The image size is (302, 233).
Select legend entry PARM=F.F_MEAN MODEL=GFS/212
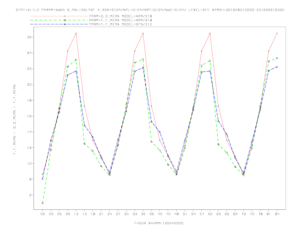coord(120,24)
